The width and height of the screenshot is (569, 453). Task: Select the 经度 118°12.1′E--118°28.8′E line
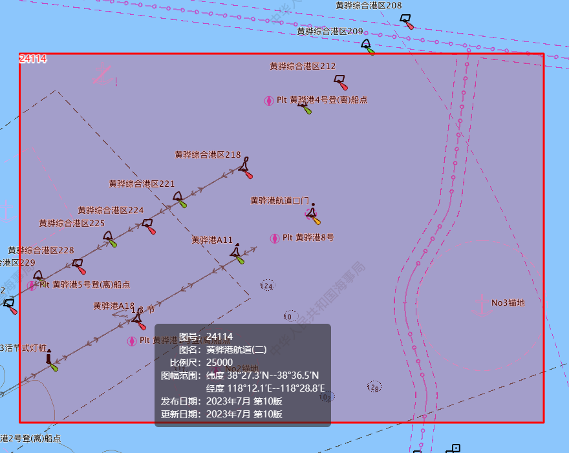point(265,388)
